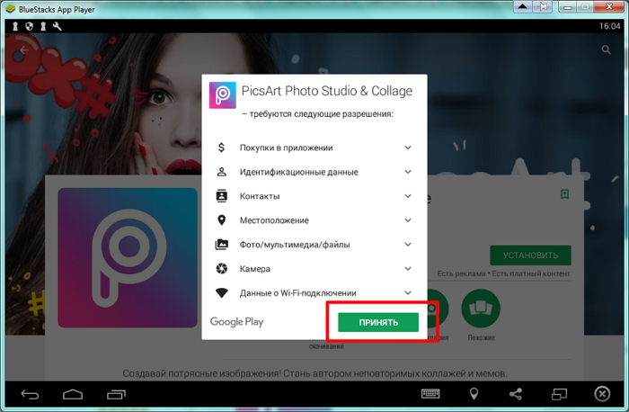Click the Фото/мультимедиа/файлы text
629x412 pixels.
coord(295,245)
